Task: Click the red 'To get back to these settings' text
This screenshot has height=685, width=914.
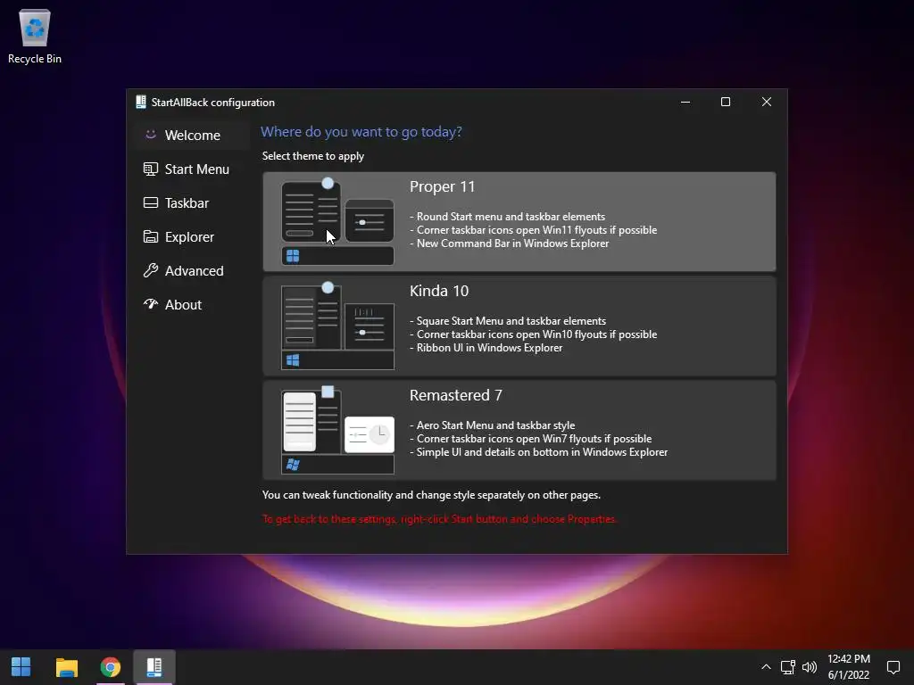Action: (x=439, y=519)
